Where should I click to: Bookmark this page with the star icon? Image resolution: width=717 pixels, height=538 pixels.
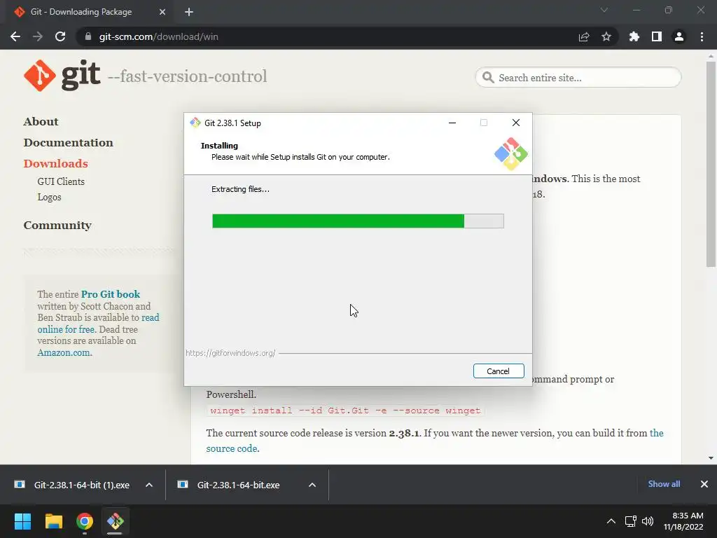click(x=606, y=36)
